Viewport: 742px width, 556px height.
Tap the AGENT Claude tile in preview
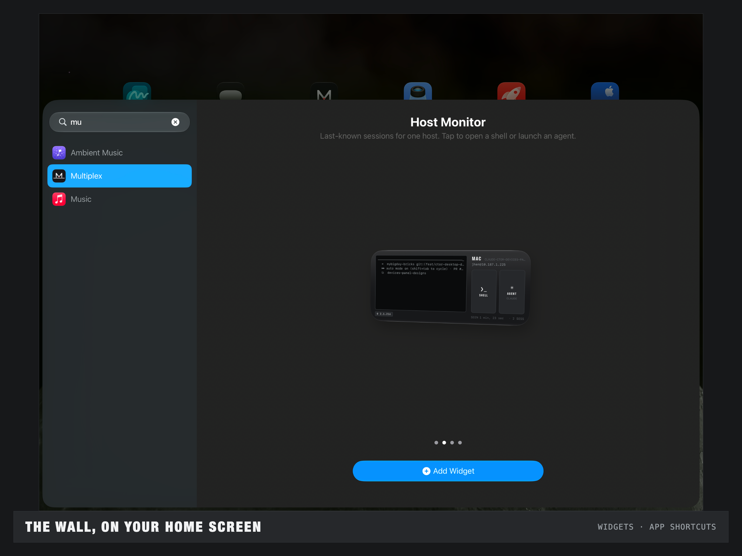[x=512, y=292]
